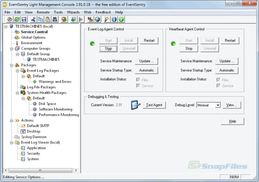The height and width of the screenshot is (182, 259).
Task: Click the colored blocks toolbar icon
Action: [90, 19]
